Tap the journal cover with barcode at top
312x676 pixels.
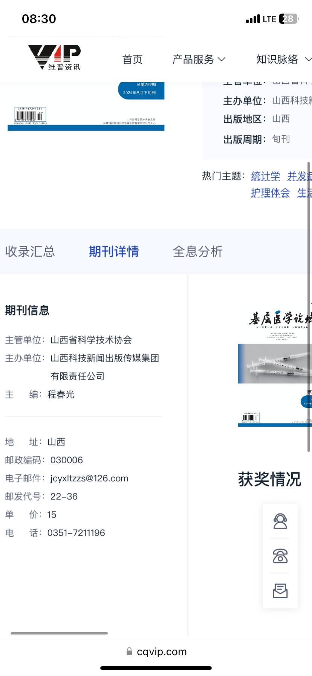[x=86, y=106]
